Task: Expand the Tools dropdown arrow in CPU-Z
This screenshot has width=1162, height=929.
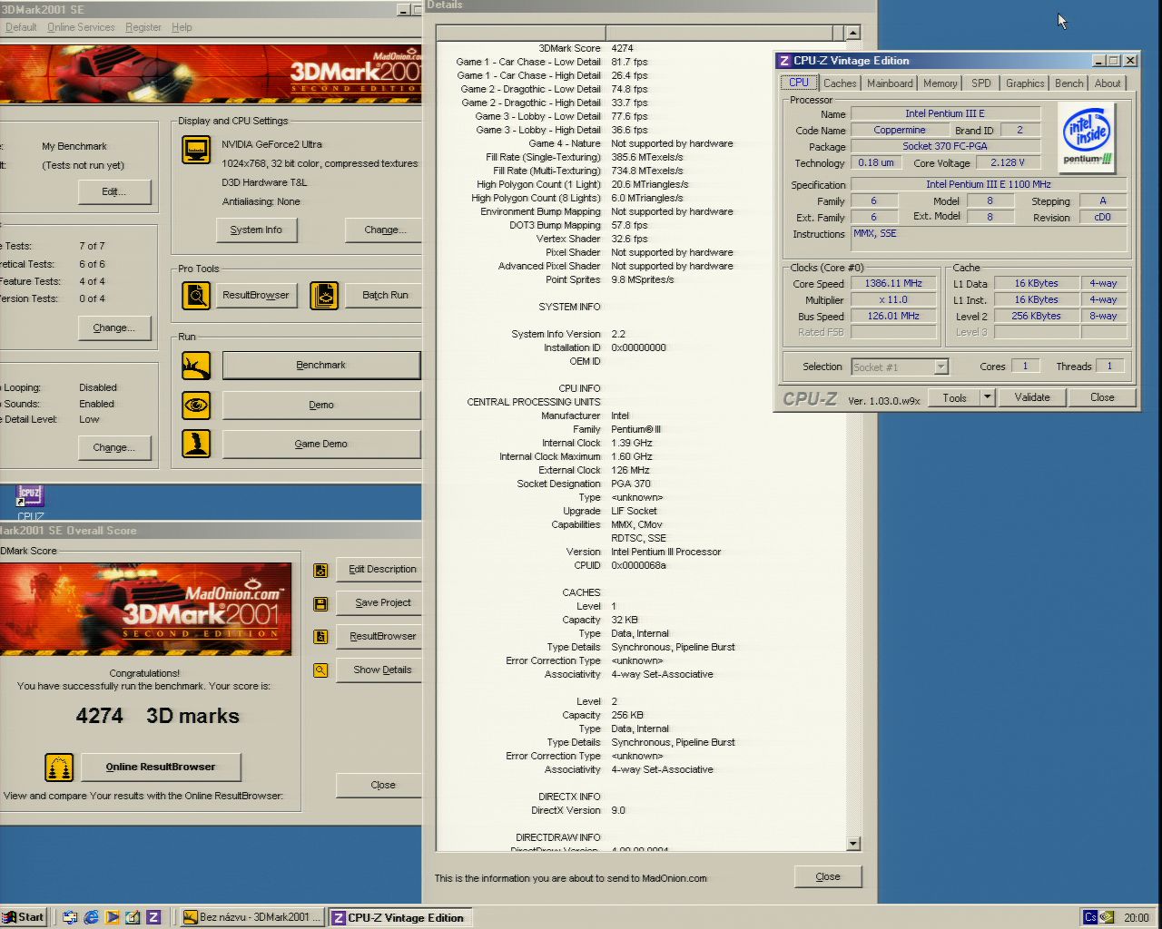Action: (987, 397)
